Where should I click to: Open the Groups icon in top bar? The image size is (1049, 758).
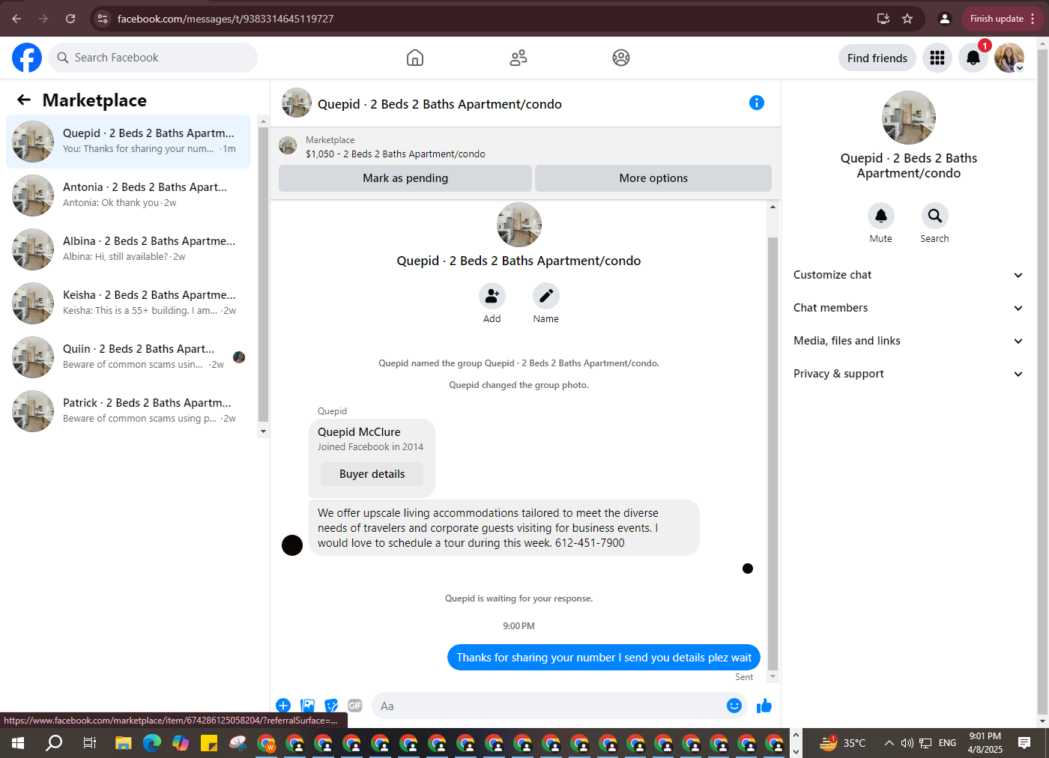[x=621, y=58]
